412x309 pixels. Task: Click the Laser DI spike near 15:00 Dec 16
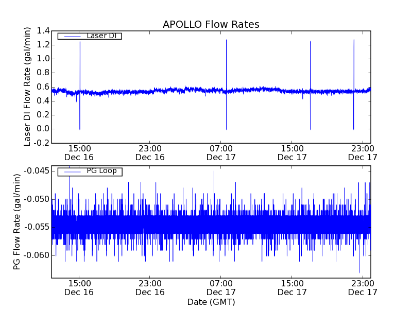pyautogui.click(x=80, y=85)
